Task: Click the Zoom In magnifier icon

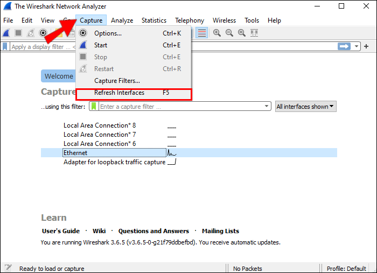Action: pyautogui.click(x=217, y=33)
